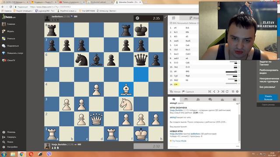This screenshot has height=157, width=280.
Task: Open the Play item in left sidebar
Action: 8,31
